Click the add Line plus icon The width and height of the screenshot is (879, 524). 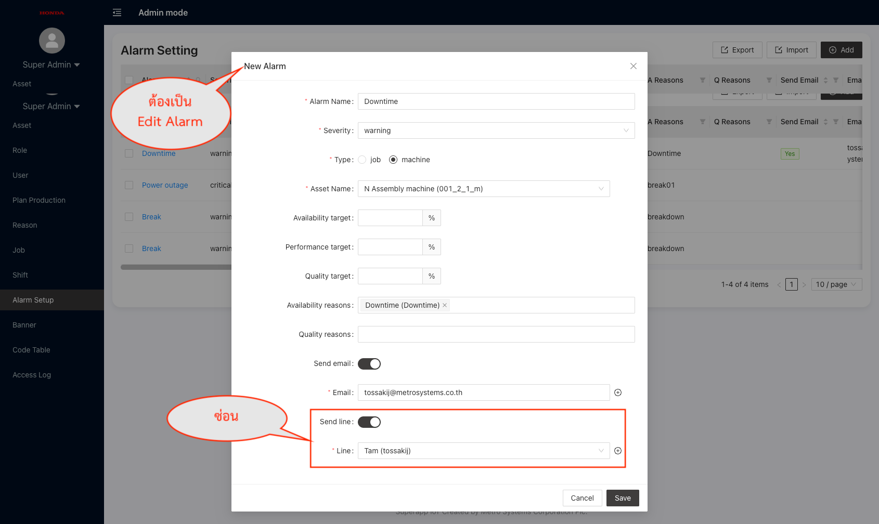pyautogui.click(x=618, y=451)
